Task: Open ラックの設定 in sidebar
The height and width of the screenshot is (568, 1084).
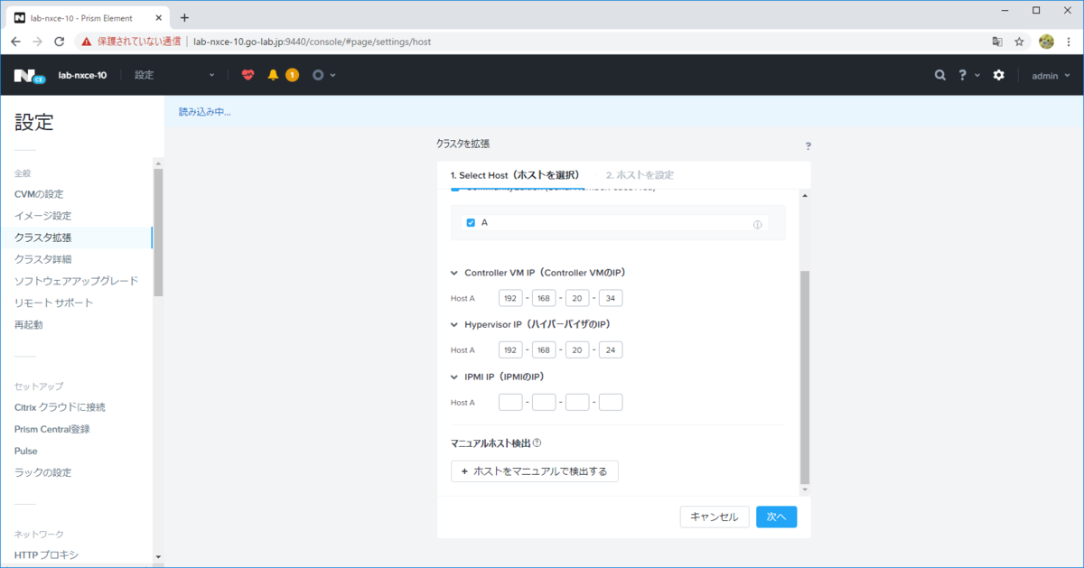Action: click(x=42, y=472)
